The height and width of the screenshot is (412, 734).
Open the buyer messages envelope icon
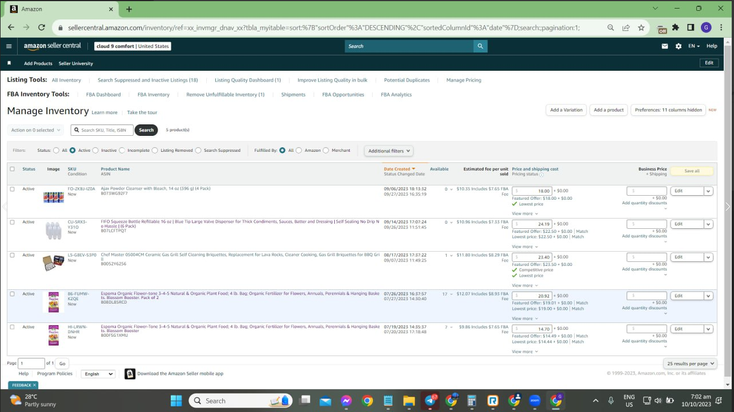665,46
